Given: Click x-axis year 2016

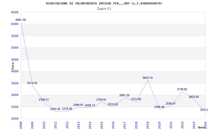Looking at the screenshot, I should click(113, 125).
